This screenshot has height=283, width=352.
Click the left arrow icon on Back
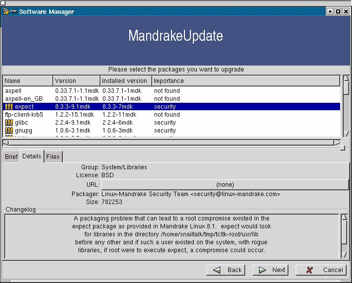click(217, 270)
